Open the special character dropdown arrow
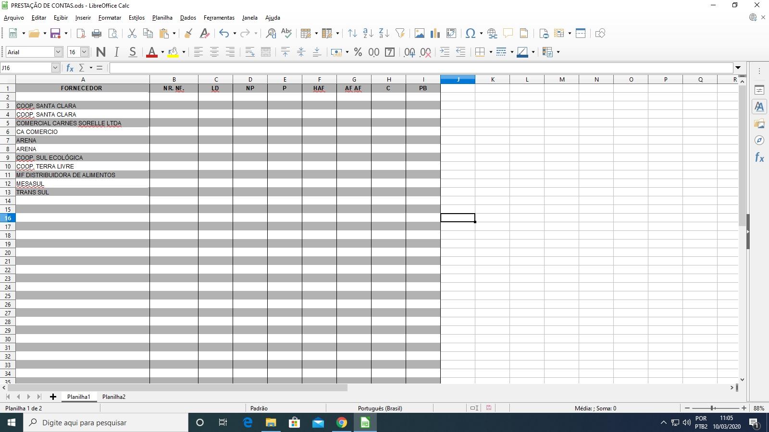769x432 pixels. coord(481,33)
